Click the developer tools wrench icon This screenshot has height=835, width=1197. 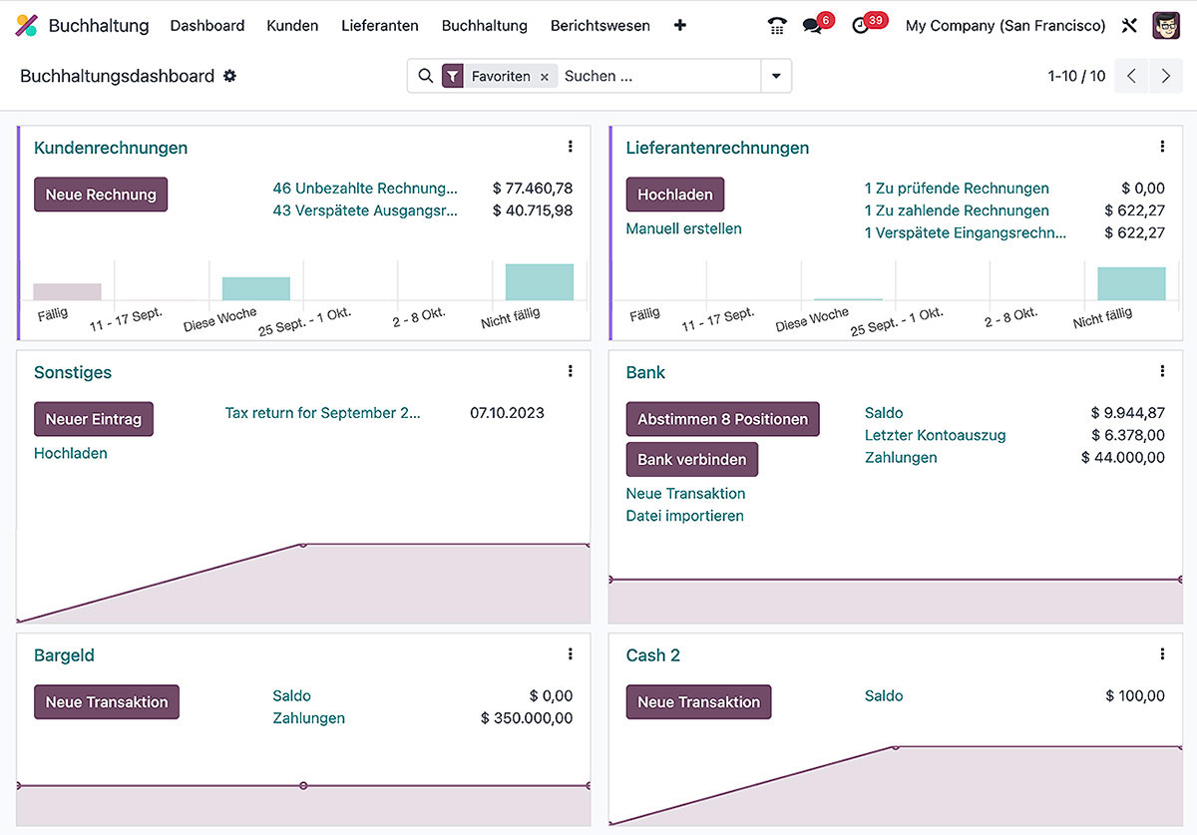(1129, 25)
